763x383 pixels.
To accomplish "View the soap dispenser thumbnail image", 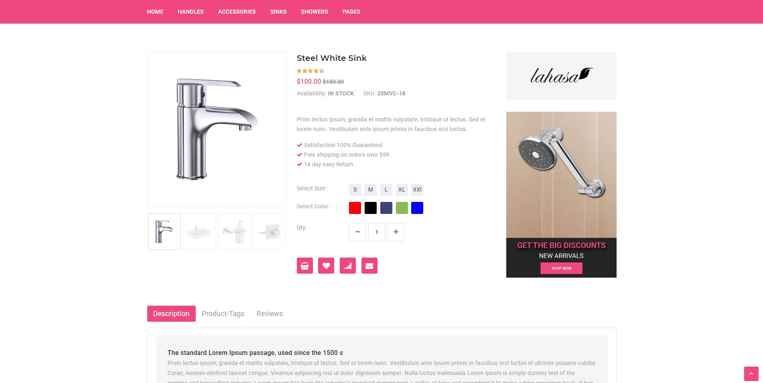I will (234, 232).
